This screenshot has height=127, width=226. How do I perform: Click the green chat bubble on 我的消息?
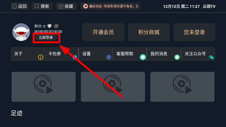(x=177, y=57)
